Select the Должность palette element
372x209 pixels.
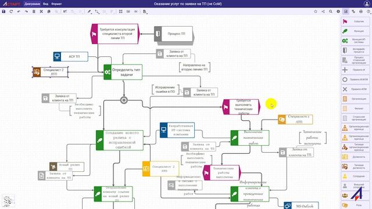355,157
